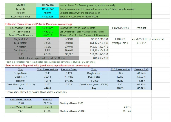This screenshot has height=122, width=171.
Task: Open the Estimated Reservations and Potential Revenue link
Action: coord(39,24)
